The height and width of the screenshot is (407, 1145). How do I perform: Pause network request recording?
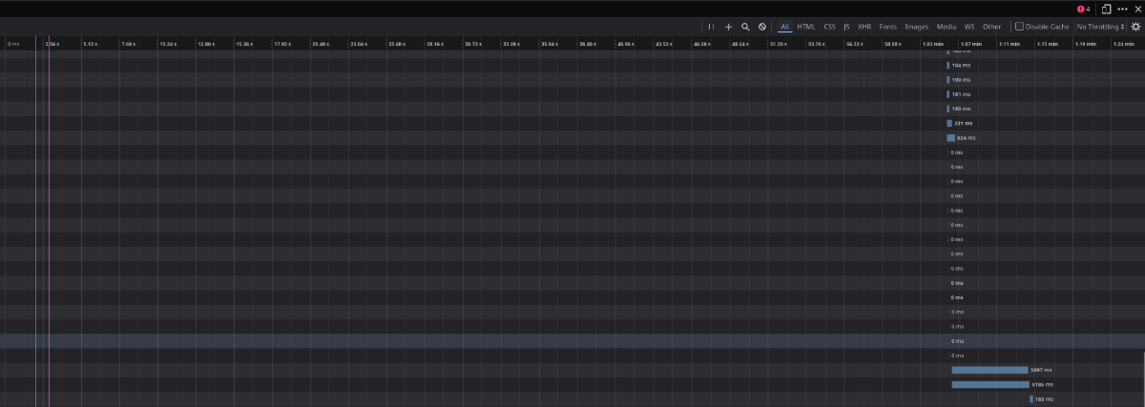[x=711, y=27]
